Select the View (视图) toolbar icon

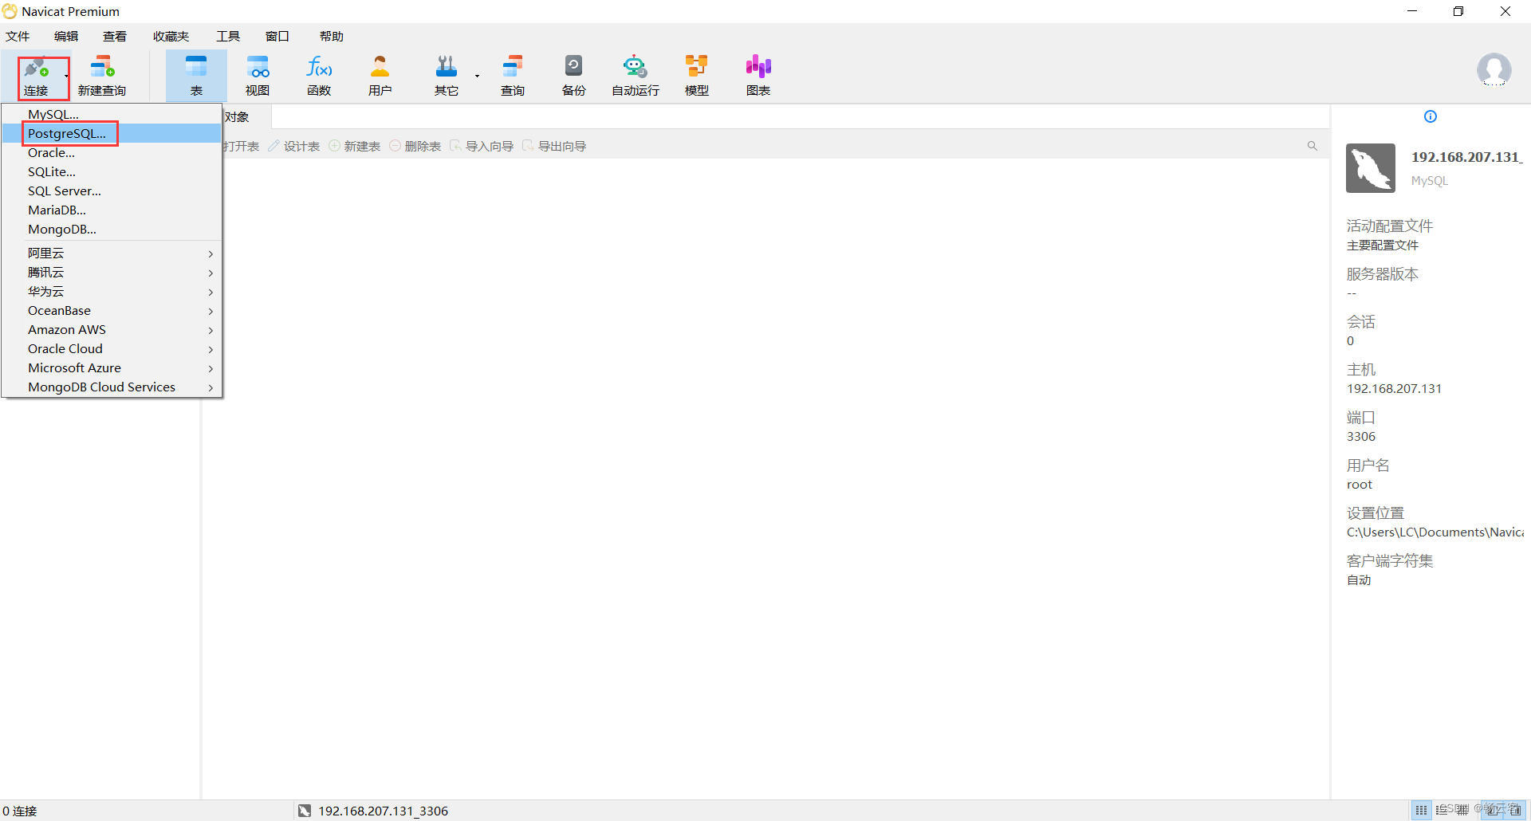tap(258, 77)
